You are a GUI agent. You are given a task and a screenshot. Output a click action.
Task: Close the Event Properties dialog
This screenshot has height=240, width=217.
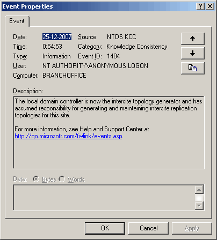pos(210,6)
